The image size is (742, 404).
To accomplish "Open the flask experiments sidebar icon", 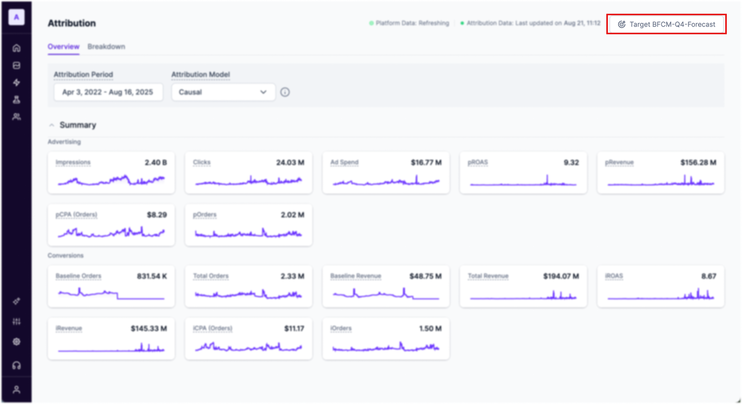I will point(16,100).
